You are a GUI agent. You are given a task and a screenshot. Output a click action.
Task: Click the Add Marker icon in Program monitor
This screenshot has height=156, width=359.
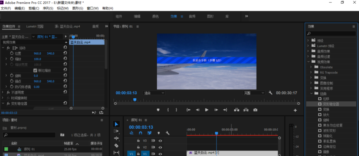(x=158, y=110)
